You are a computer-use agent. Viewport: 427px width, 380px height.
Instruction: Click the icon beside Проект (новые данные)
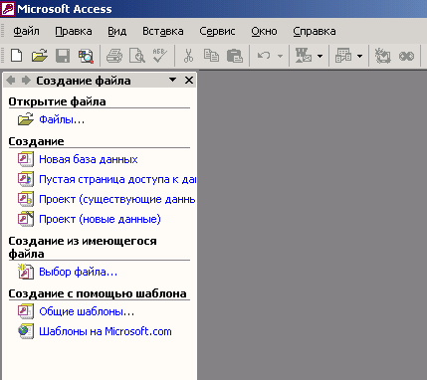coord(26,219)
